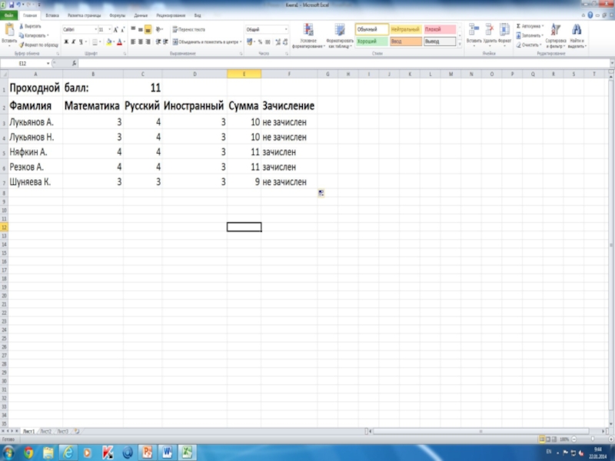Viewport: 615px width, 461px height.
Task: Click the Copy (Копировать) icon
Action: [x=22, y=35]
